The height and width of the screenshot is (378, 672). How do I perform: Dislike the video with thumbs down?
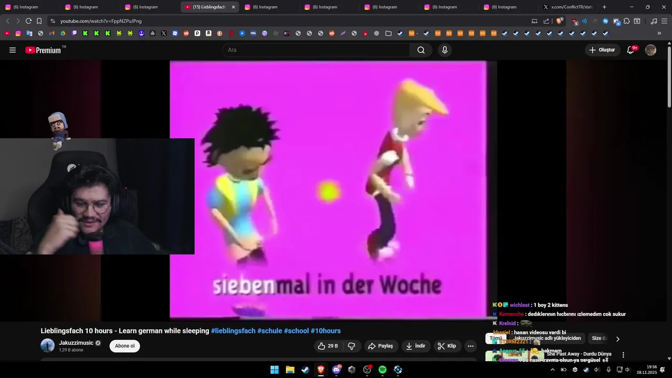[x=352, y=346]
